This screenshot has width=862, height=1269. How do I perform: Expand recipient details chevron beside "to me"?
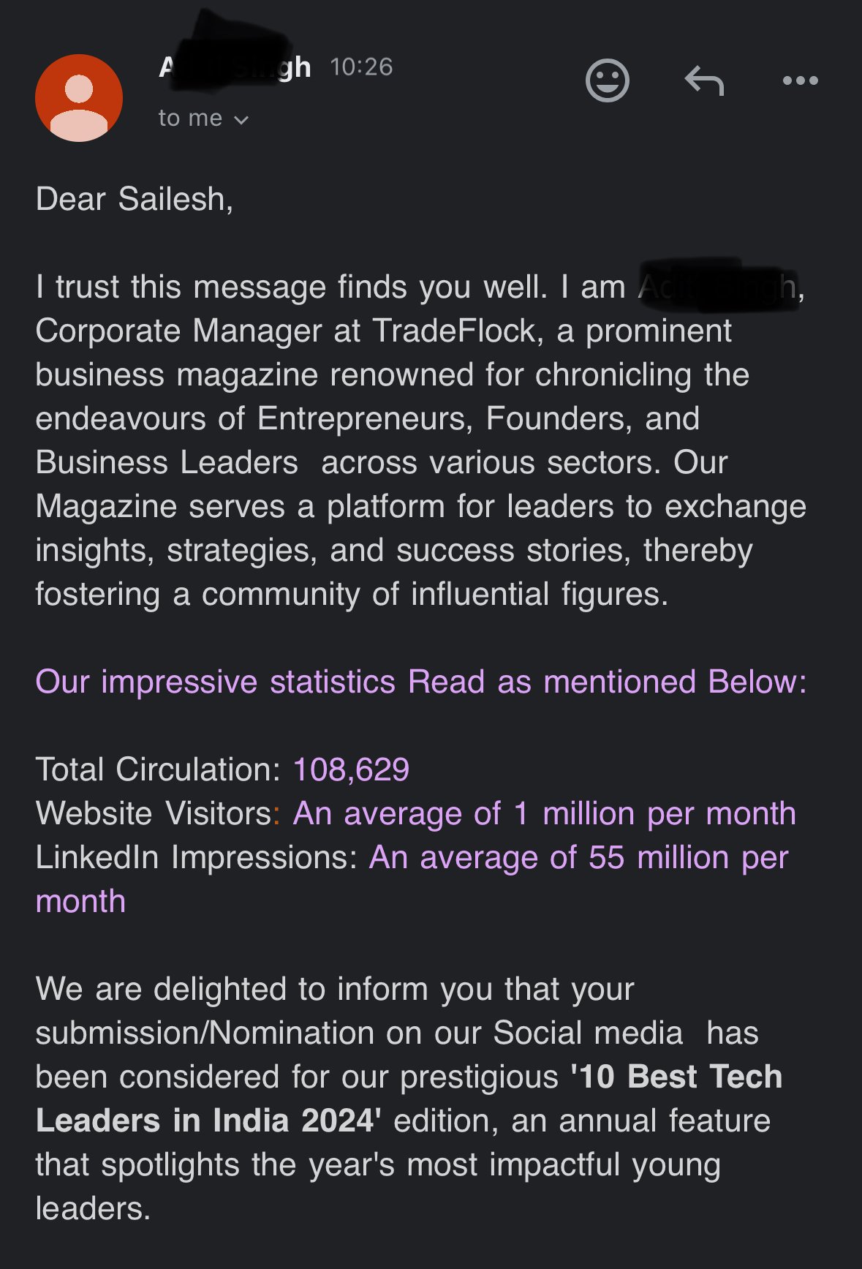click(241, 120)
